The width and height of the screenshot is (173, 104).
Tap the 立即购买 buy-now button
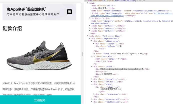coord(40,100)
